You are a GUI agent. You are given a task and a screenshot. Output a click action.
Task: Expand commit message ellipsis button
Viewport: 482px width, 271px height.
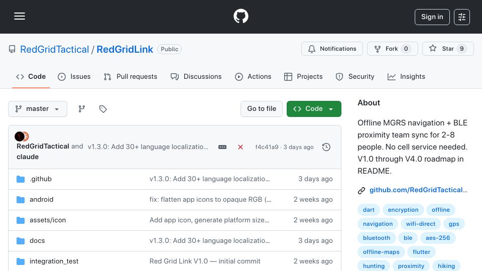pos(222,147)
